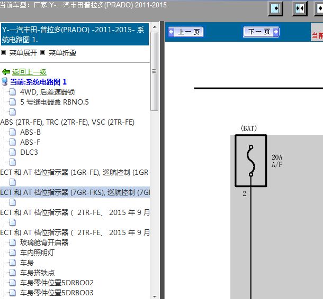The image size is (323, 299).
Task: Select highlighted ECT 和 AT (7GR-FKS) entry
Action: tap(75, 192)
